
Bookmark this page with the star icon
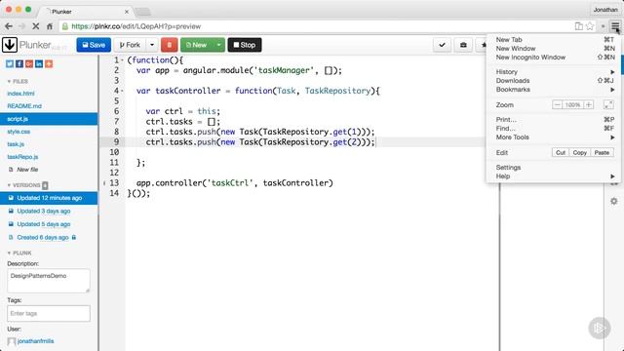coord(590,26)
